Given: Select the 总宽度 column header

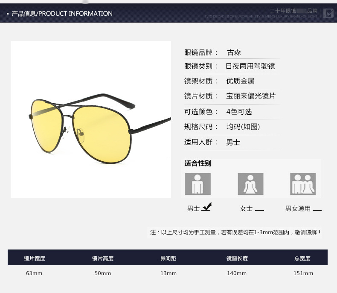Looking at the screenshot, I should point(302,258).
